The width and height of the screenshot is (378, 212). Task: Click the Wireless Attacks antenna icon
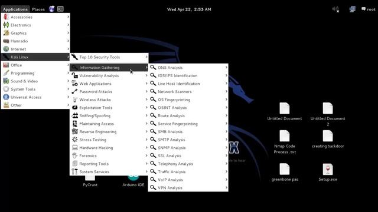point(75,100)
